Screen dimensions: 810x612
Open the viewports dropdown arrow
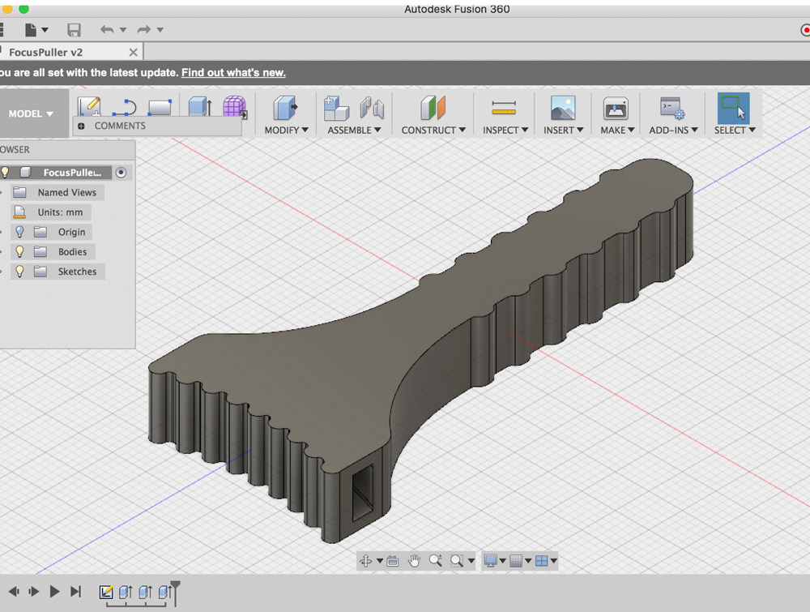pyautogui.click(x=554, y=561)
